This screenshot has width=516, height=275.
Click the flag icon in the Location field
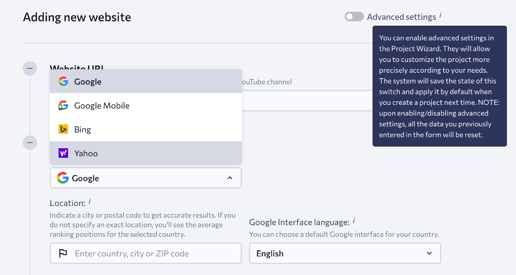click(x=63, y=254)
